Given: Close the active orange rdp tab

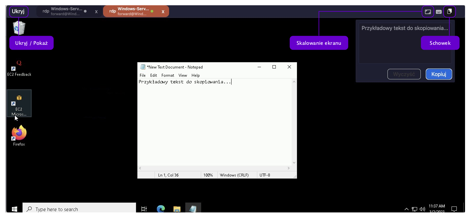Looking at the screenshot, I should 163,12.
